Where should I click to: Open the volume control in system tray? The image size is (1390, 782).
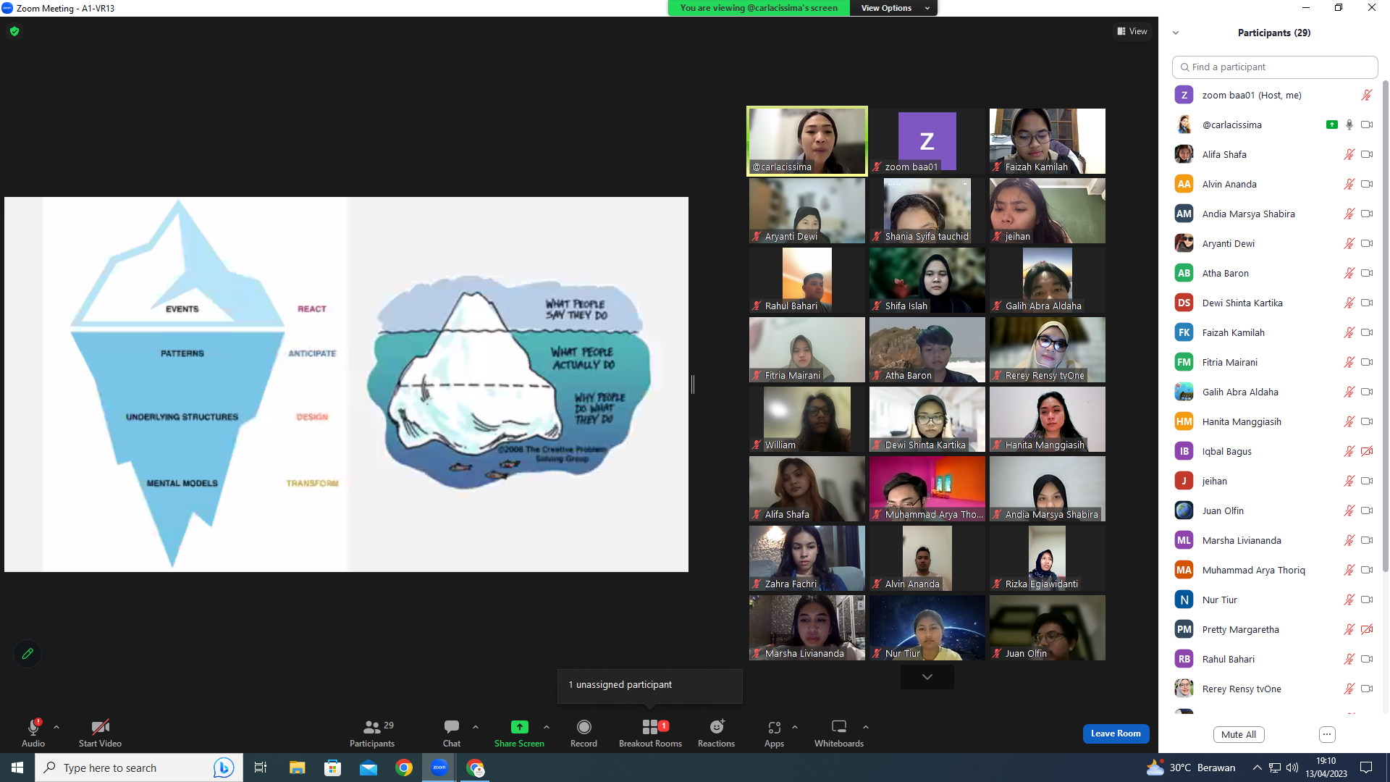point(1292,768)
